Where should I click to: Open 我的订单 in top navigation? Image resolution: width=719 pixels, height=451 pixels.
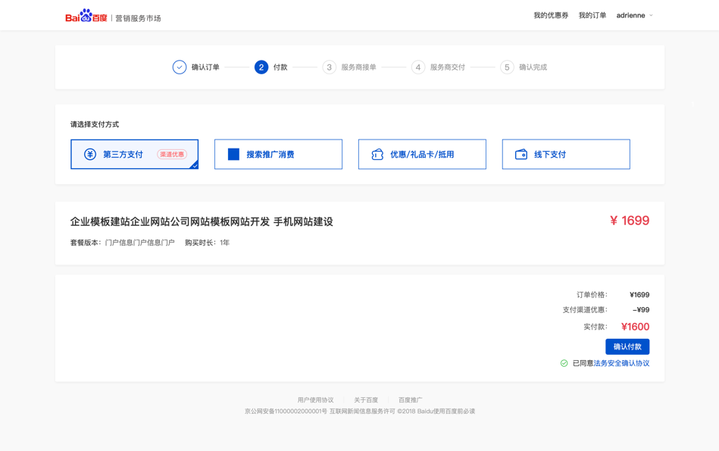[x=592, y=15]
